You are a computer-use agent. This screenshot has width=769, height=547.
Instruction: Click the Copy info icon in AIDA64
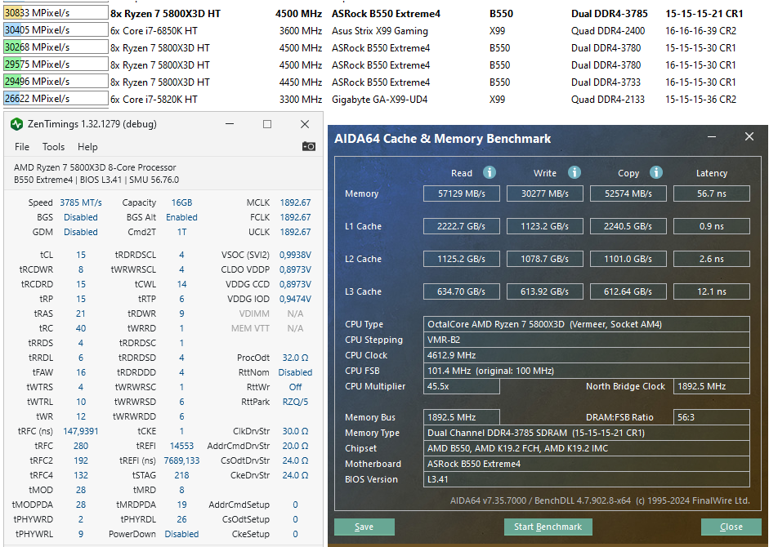click(x=656, y=172)
